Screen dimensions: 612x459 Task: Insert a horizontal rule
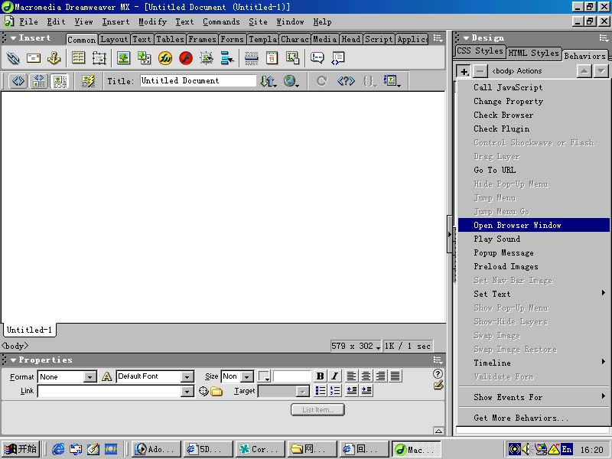coord(252,58)
